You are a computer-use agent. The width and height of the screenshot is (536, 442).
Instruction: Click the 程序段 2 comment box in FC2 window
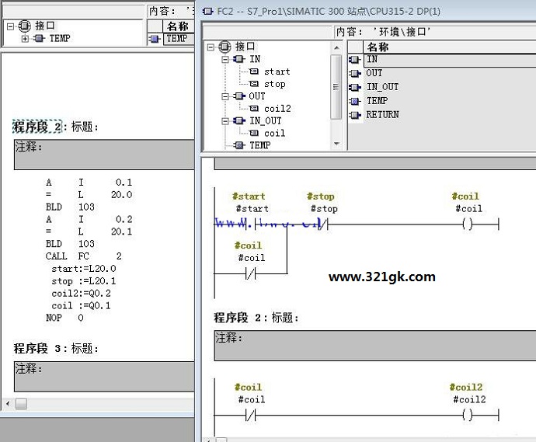[375, 345]
